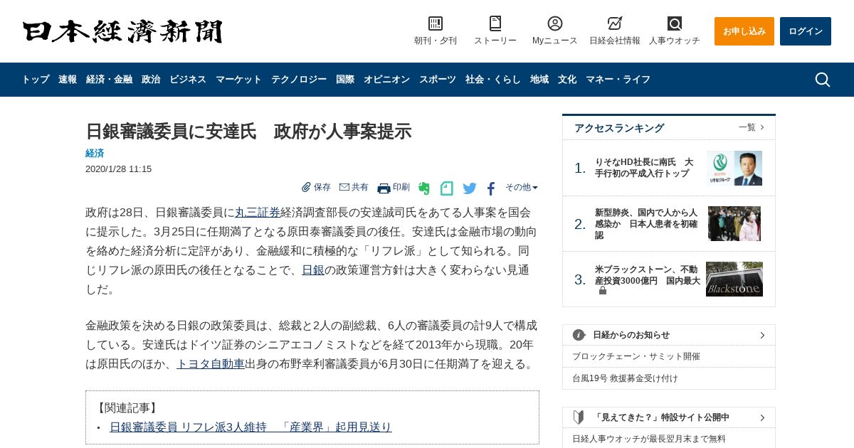
Task: Follow the 日銀 link in article
Action: [313, 270]
